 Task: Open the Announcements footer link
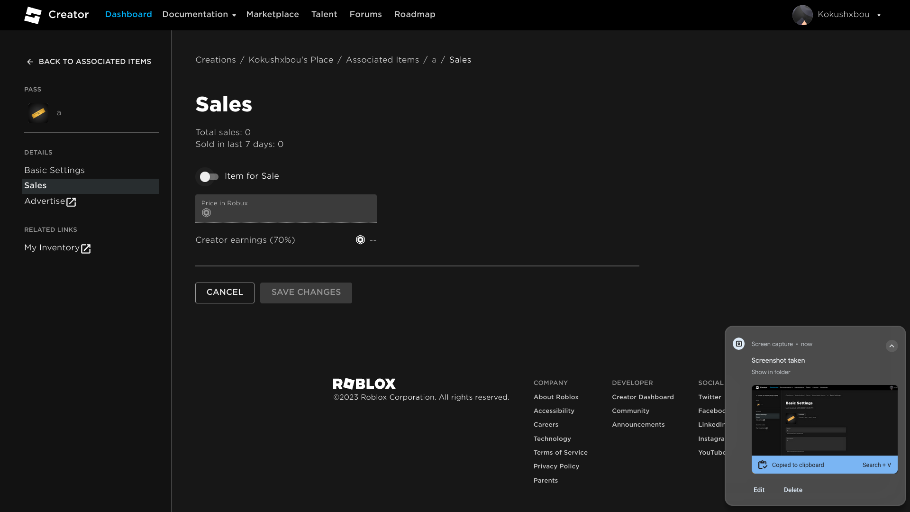638,425
